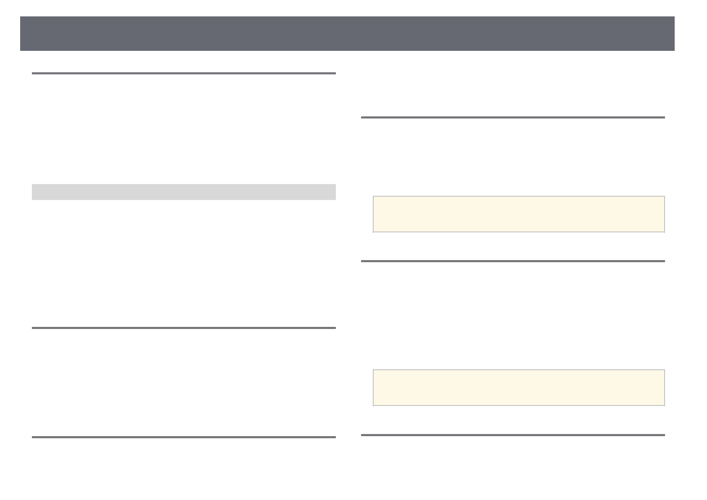Click the lower cream-colored note box

point(518,387)
